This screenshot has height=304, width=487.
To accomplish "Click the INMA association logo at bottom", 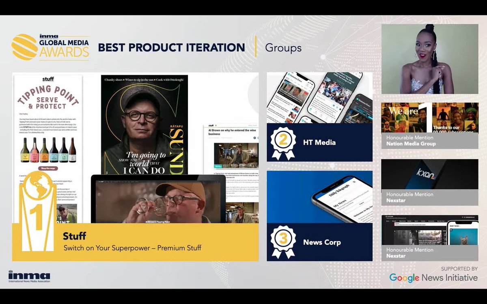I will coord(29,276).
